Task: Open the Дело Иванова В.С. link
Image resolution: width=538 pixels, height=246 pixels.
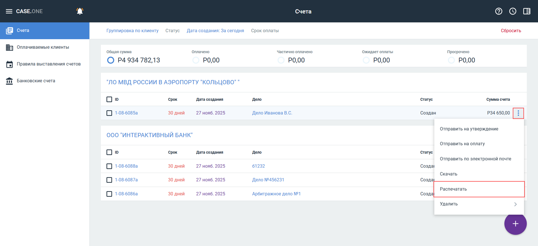Action: pyautogui.click(x=272, y=113)
